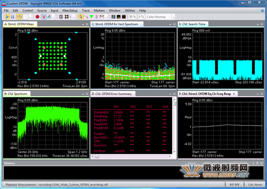The height and width of the screenshot is (189, 267).
Task: Close trace D Error Summary panel
Action: tap(174, 94)
